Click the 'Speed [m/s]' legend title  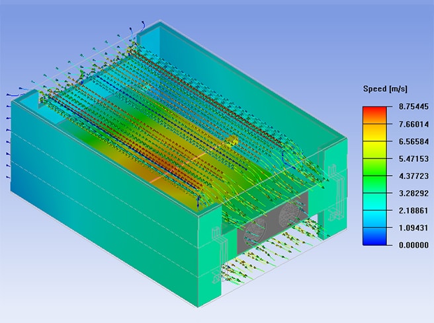tap(385, 89)
